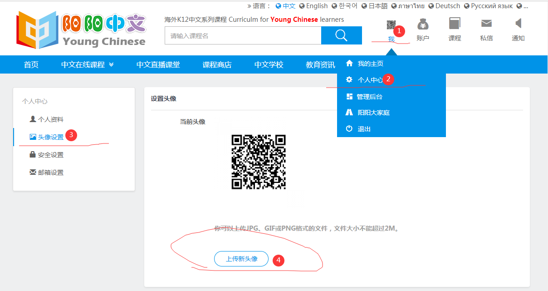Click the person icon beside 个人资料
This screenshot has width=548, height=291.
point(33,119)
